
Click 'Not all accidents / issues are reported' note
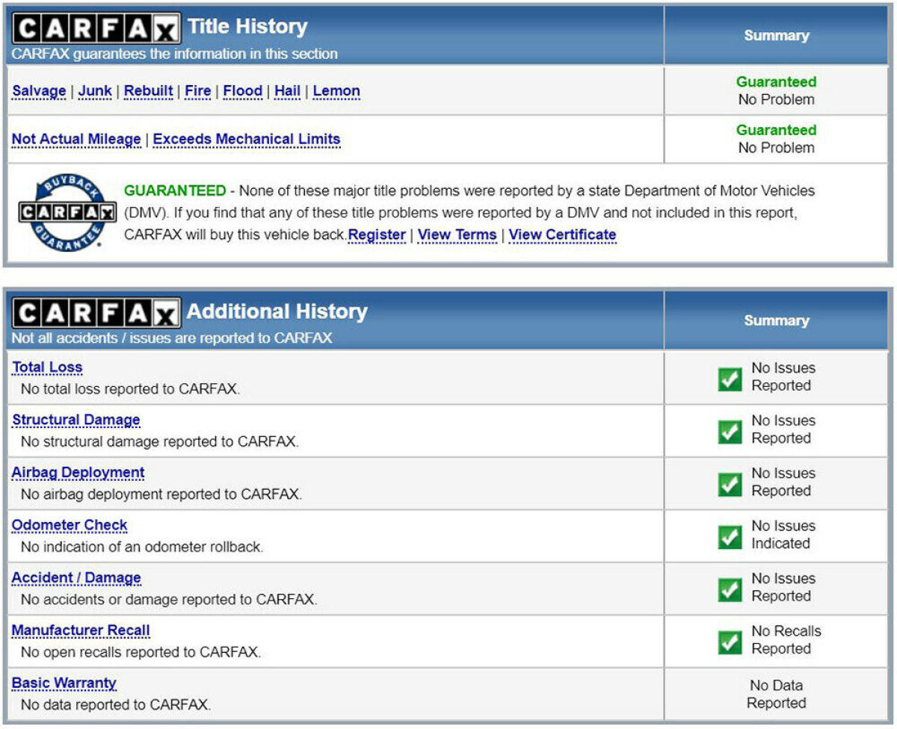(172, 338)
